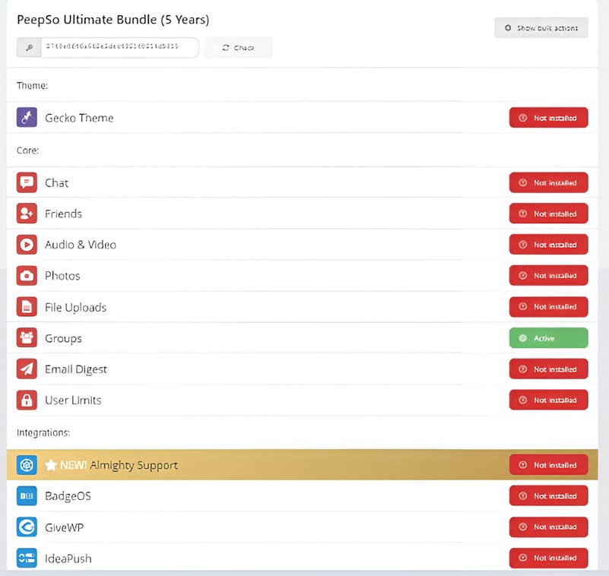Install Gecko Theme via Not installed button
Viewport: 609px width, 576px height.
548,118
